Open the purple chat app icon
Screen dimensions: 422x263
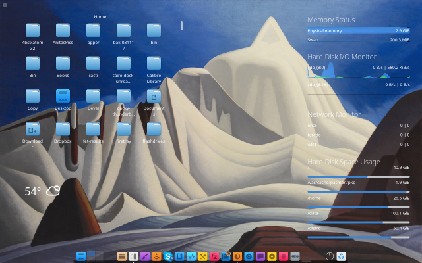pos(260,256)
